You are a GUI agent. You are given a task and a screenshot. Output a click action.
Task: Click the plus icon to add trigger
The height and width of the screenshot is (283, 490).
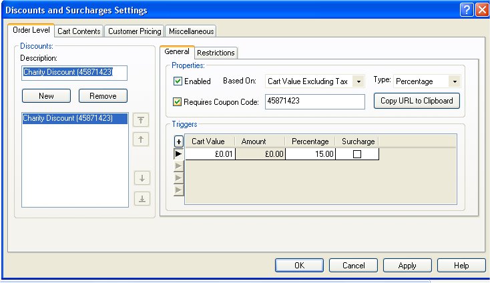178,141
